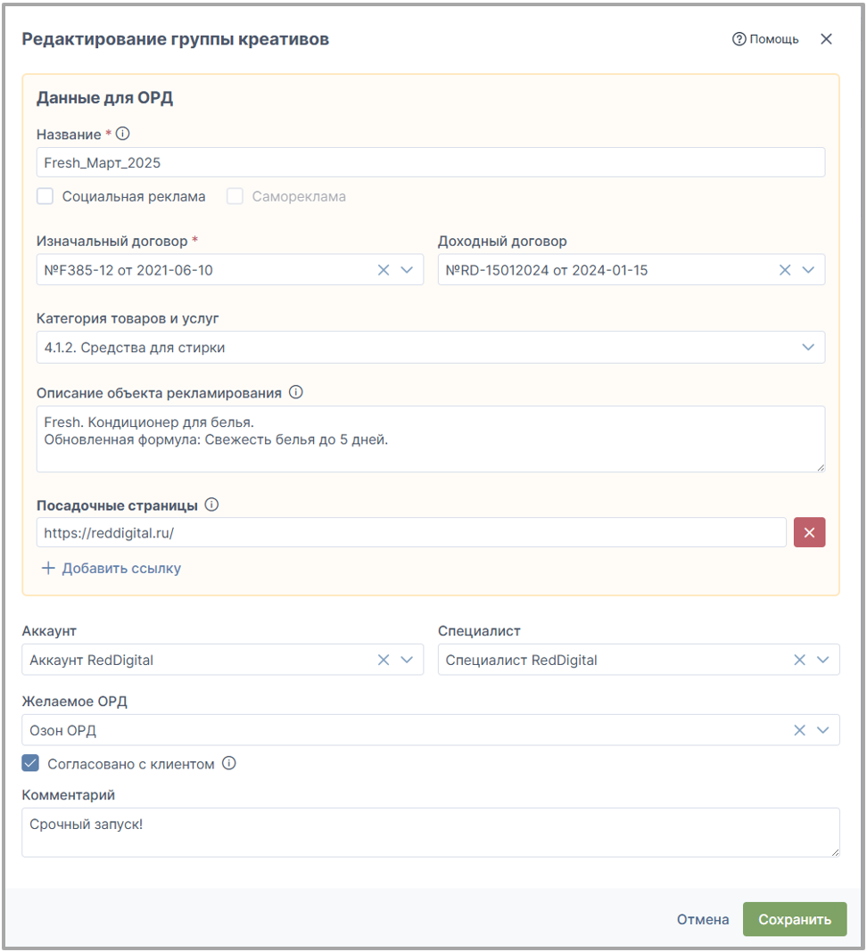The height and width of the screenshot is (952, 867).
Task: Click info icon beside Согласовано с клиентом
Action: 229,763
